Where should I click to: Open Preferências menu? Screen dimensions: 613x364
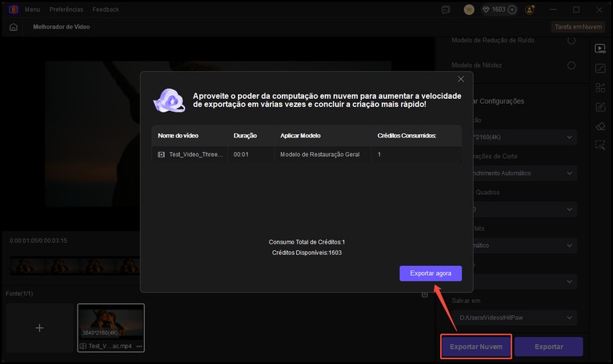[66, 9]
